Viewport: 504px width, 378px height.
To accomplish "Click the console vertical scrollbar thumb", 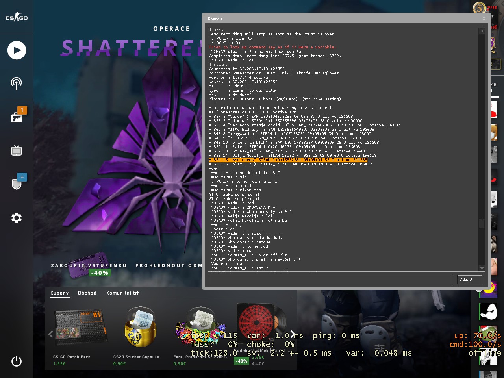I will pyautogui.click(x=482, y=223).
